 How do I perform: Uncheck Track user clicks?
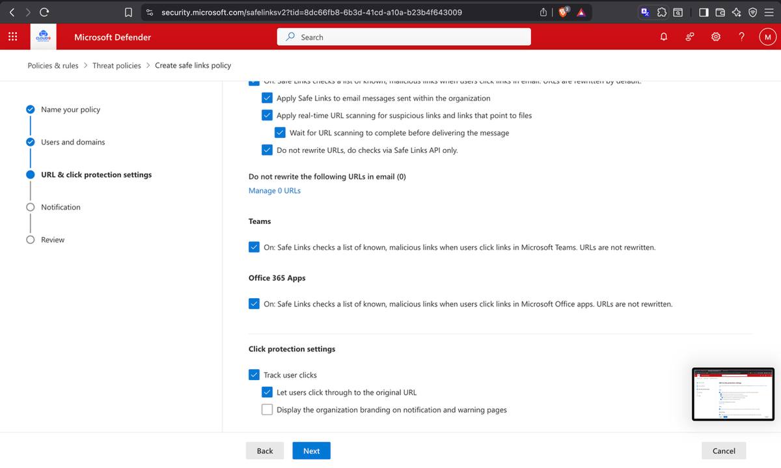pos(254,375)
